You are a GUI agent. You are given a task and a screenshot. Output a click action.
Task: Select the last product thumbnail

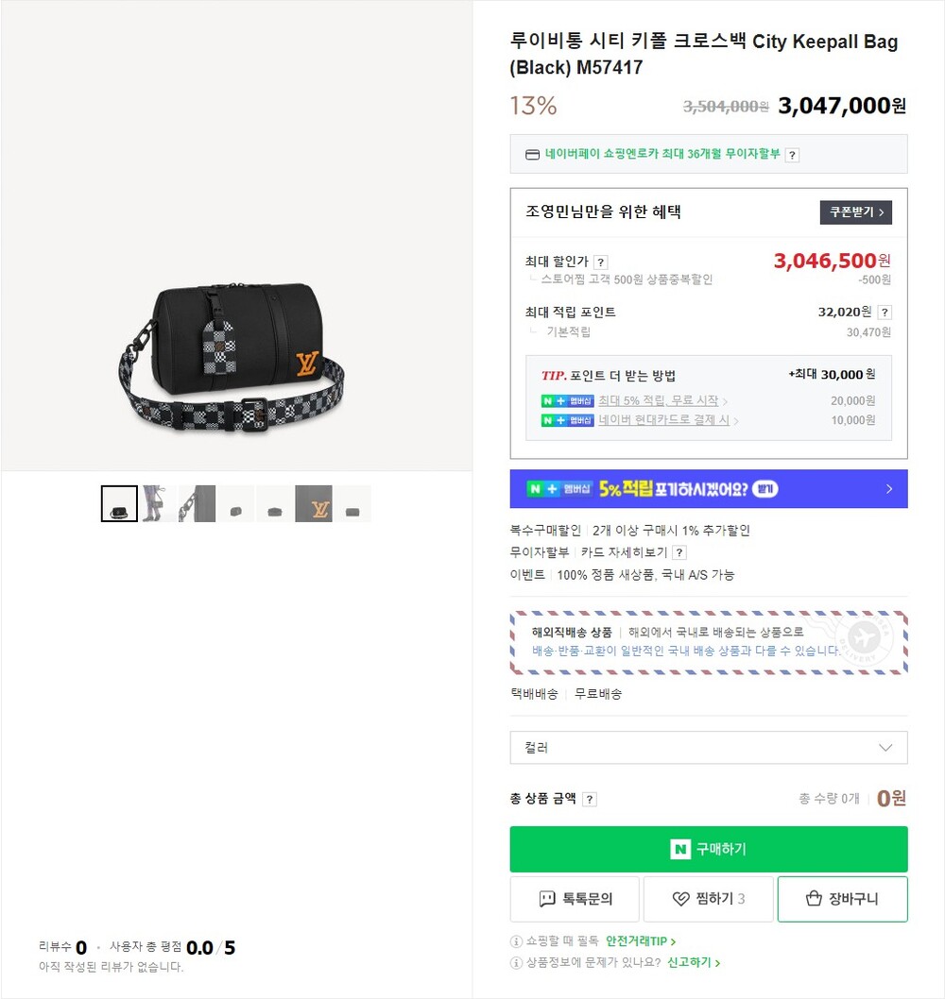click(352, 503)
